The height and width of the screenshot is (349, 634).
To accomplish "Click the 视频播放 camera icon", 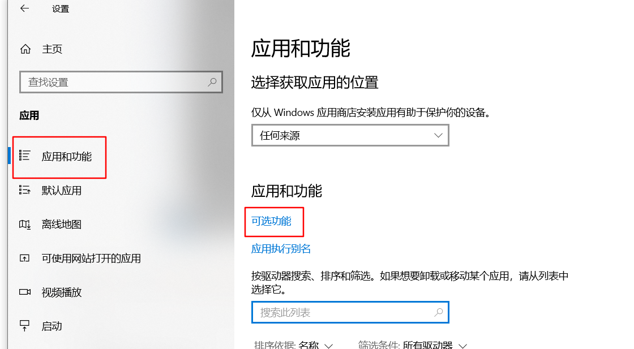I will [25, 292].
